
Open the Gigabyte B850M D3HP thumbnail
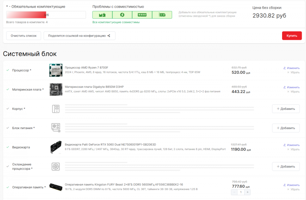click(x=56, y=89)
